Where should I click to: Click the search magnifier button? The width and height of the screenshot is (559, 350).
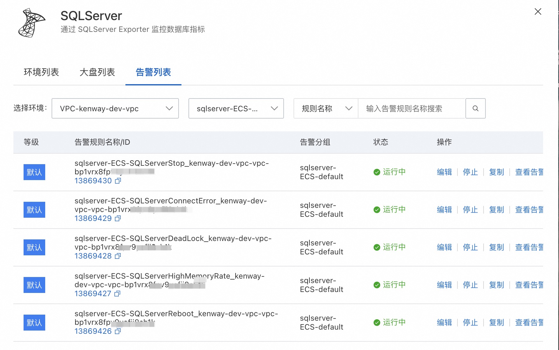476,108
